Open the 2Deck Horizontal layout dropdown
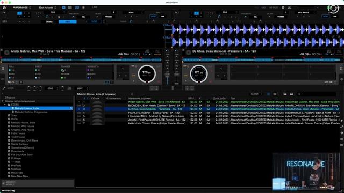This screenshot has height=193, width=344. pyautogui.click(x=47, y=8)
